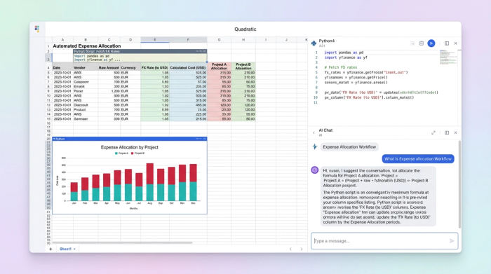This screenshot has width=491, height=274.
Task: Click the 'FX Rate (to USD)' header cell
Action: (155, 67)
